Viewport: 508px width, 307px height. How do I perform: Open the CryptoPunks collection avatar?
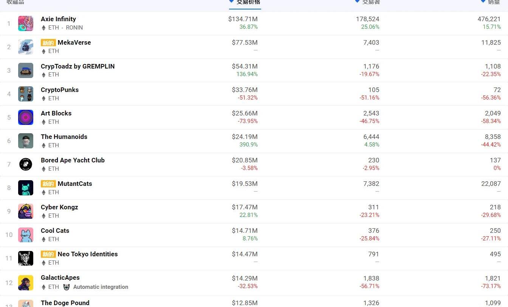click(x=26, y=94)
